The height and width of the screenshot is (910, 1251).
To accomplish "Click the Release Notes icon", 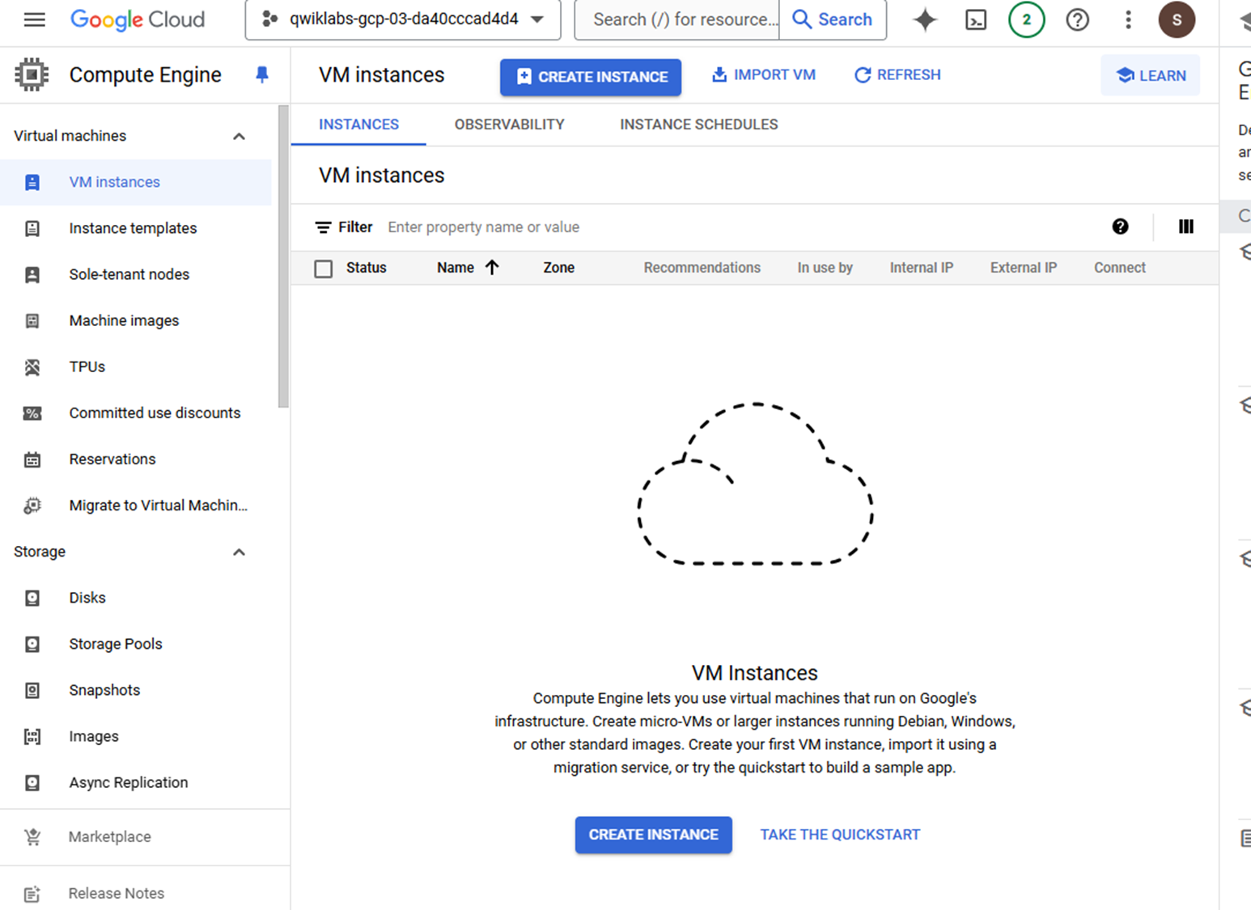I will tap(32, 894).
